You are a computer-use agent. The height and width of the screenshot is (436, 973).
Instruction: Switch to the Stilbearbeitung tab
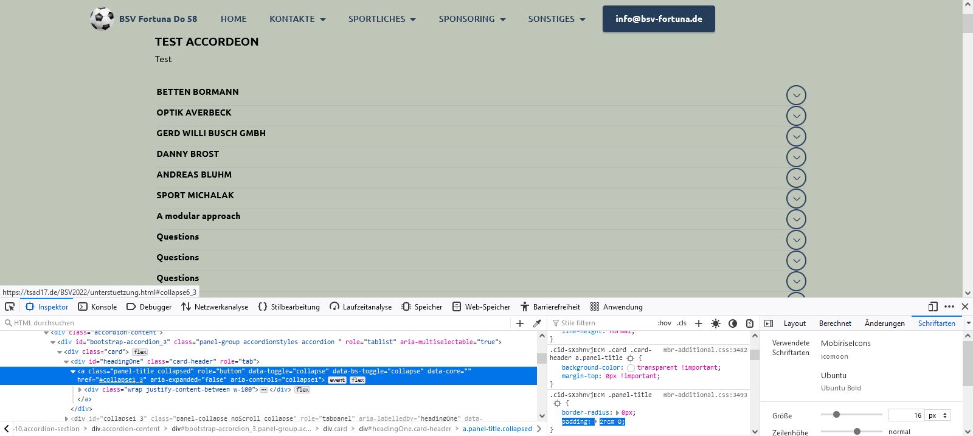point(289,306)
